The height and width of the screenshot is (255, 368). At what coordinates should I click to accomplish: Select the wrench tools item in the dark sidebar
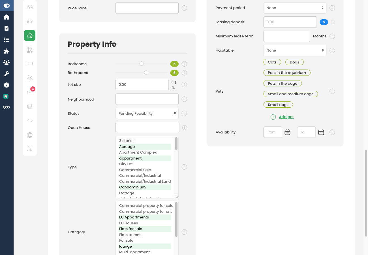click(7, 74)
